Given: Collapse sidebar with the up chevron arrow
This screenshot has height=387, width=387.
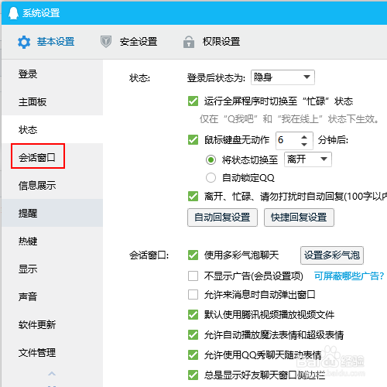Looking at the screenshot, I should [x=52, y=374].
